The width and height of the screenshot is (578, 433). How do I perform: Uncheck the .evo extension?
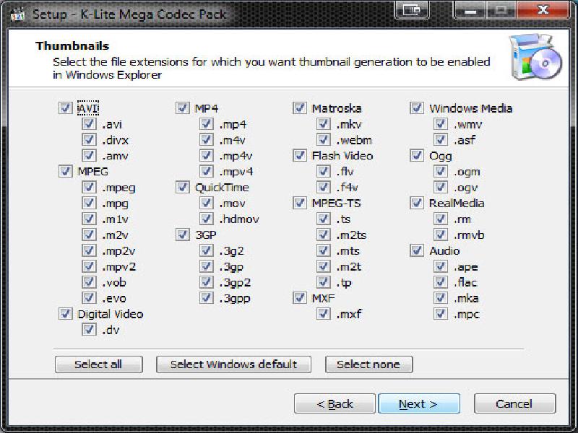pos(89,298)
